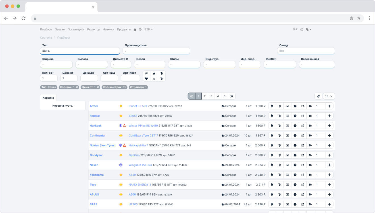Open the settings gears dropdown in header
Screen dimensions: 375x213
coord(309,29)
